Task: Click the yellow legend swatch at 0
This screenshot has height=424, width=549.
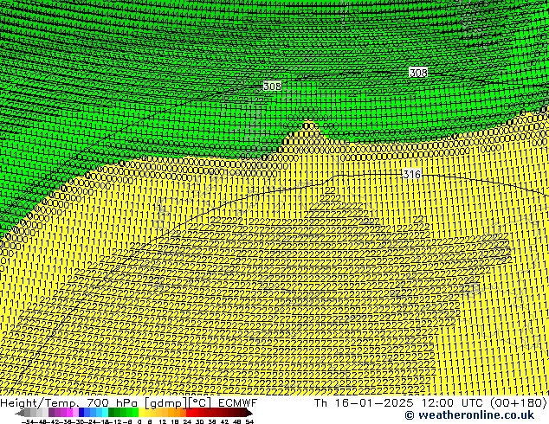Action: coord(141,413)
